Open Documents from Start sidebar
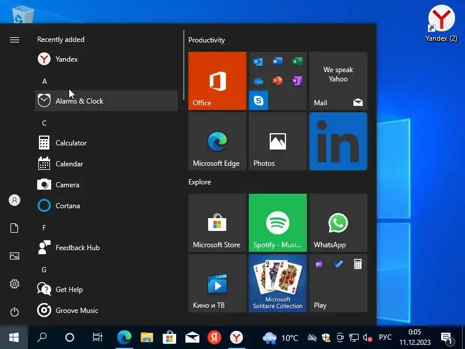This screenshot has height=349, width=465. point(15,228)
